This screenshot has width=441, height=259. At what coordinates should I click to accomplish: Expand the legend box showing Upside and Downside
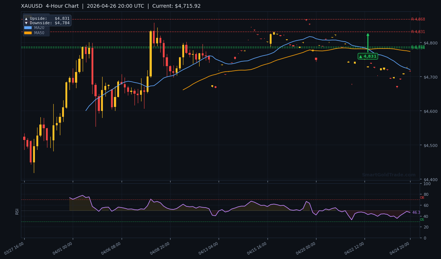pyautogui.click(x=47, y=21)
